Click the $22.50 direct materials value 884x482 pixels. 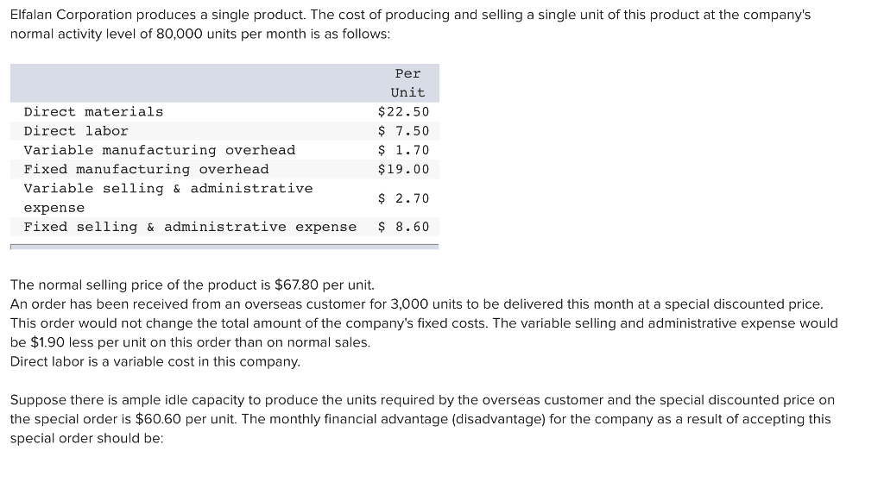[x=403, y=112]
